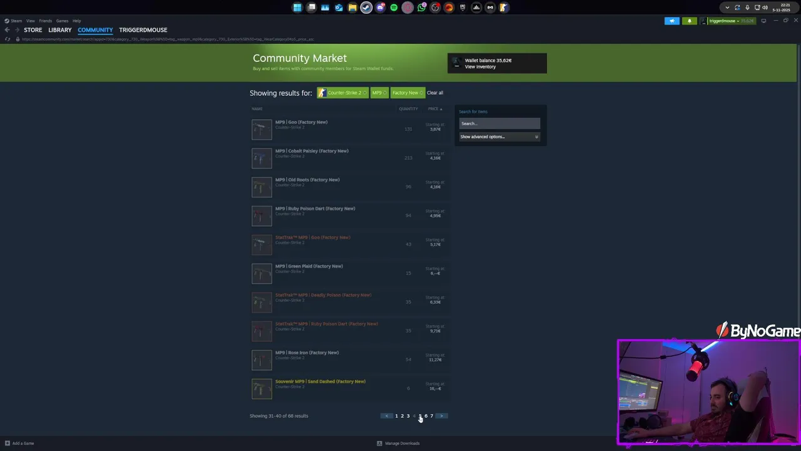Go forward using Steam forward arrow
Image resolution: width=801 pixels, height=451 pixels.
tap(17, 30)
